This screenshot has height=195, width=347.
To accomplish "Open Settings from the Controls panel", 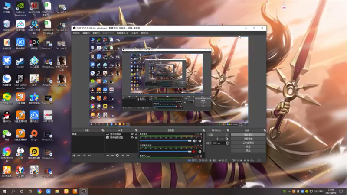I will click(x=248, y=146).
